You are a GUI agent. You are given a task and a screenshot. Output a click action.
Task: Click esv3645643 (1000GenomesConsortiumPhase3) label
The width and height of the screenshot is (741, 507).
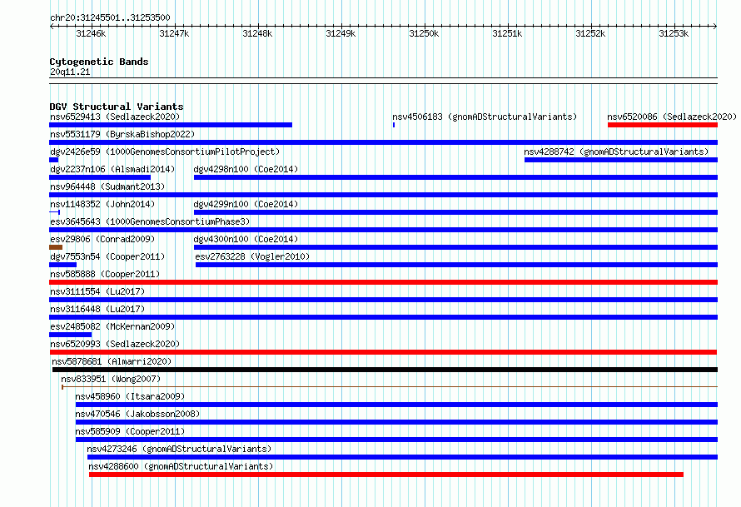tap(150, 221)
